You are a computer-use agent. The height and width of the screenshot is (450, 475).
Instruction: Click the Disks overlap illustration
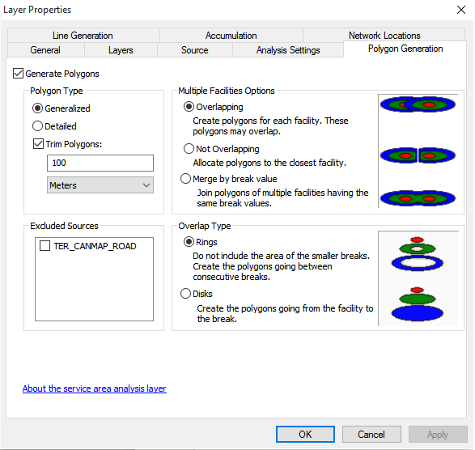(x=418, y=304)
